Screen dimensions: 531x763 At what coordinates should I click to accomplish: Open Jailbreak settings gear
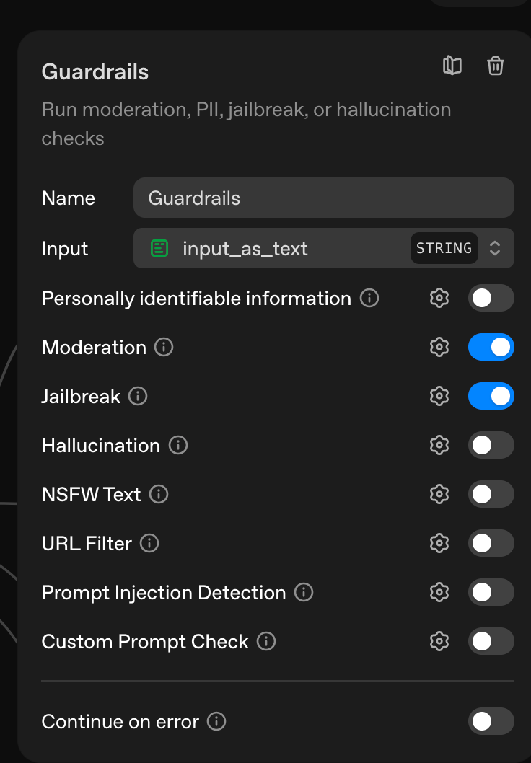439,397
